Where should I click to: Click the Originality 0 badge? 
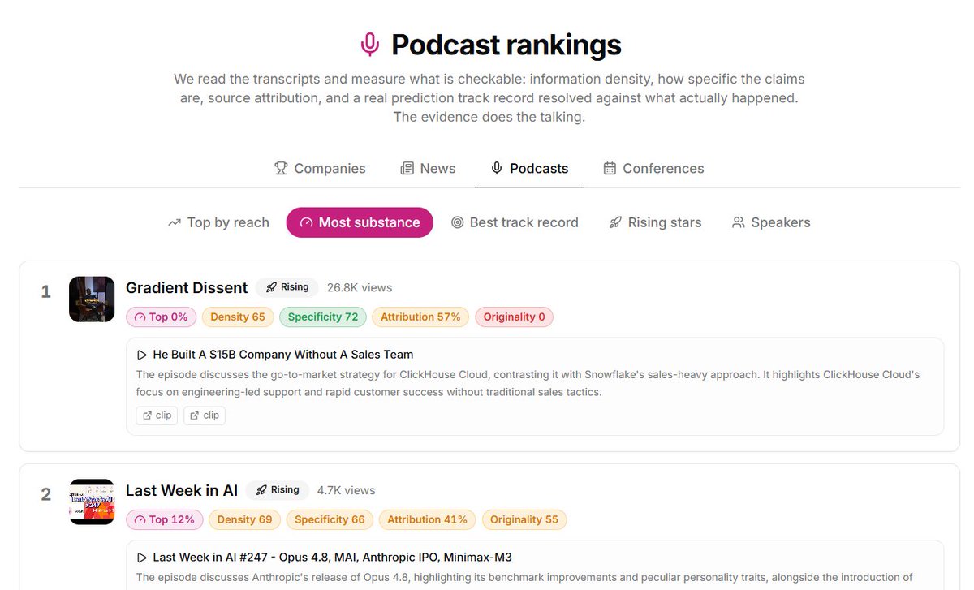[515, 317]
